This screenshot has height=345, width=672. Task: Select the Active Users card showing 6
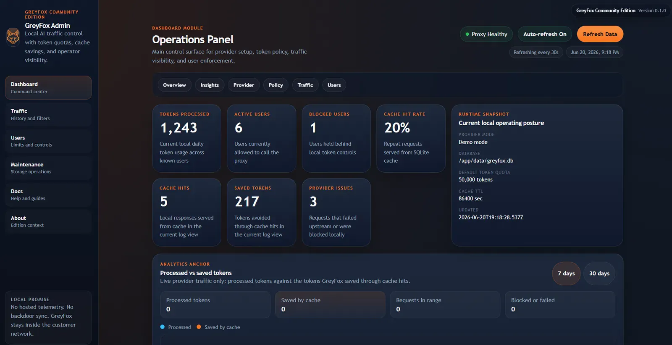click(261, 138)
